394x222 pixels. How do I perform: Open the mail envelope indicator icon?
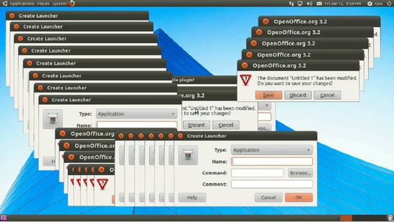point(319,4)
